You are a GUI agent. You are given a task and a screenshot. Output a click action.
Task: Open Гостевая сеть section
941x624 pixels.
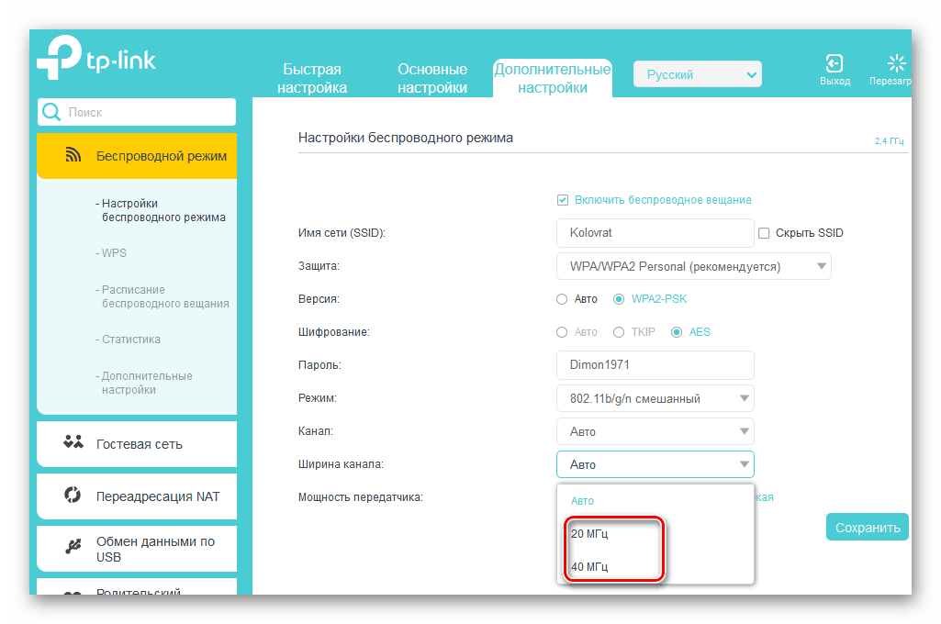click(137, 444)
